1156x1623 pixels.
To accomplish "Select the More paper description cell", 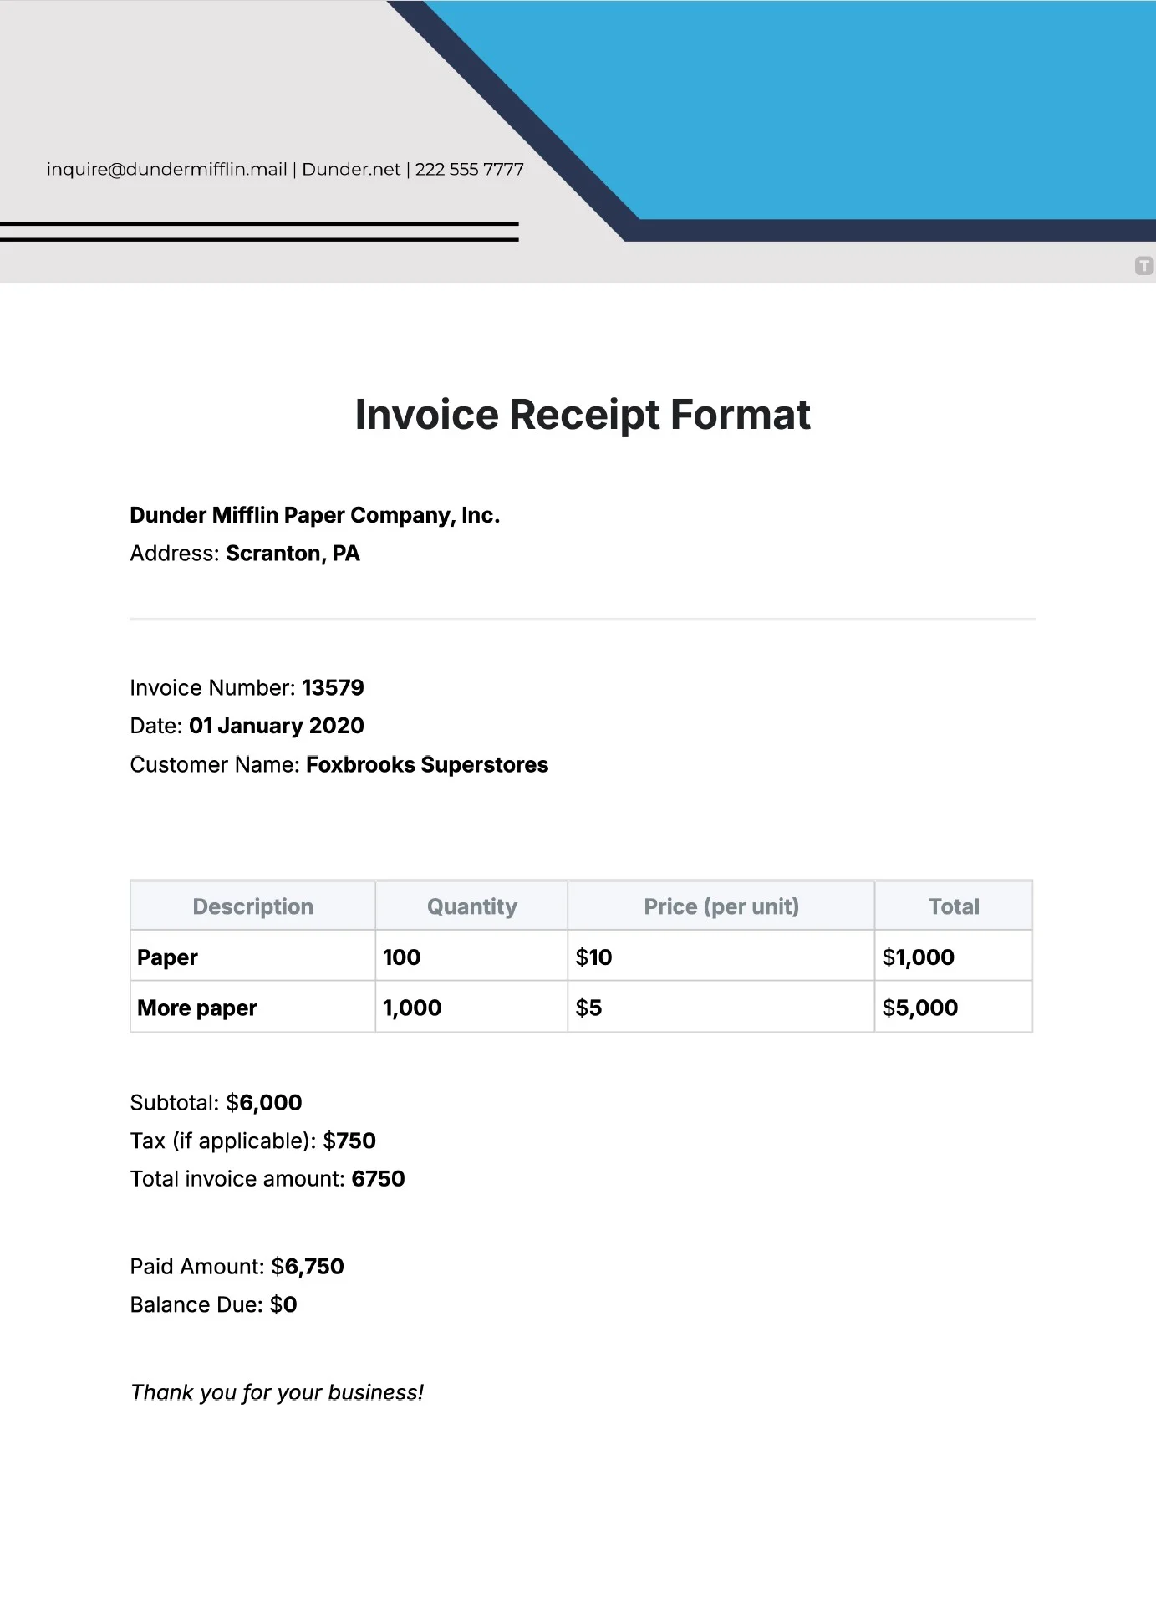I will pos(253,1008).
